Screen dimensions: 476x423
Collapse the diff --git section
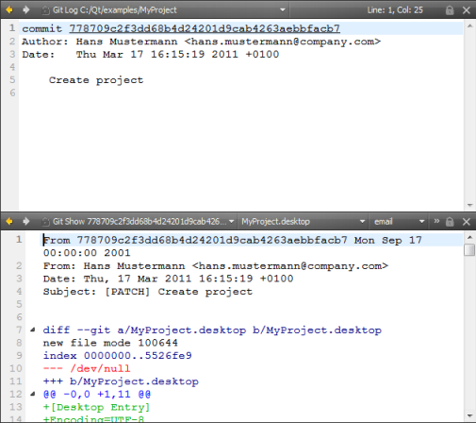pyautogui.click(x=33, y=330)
